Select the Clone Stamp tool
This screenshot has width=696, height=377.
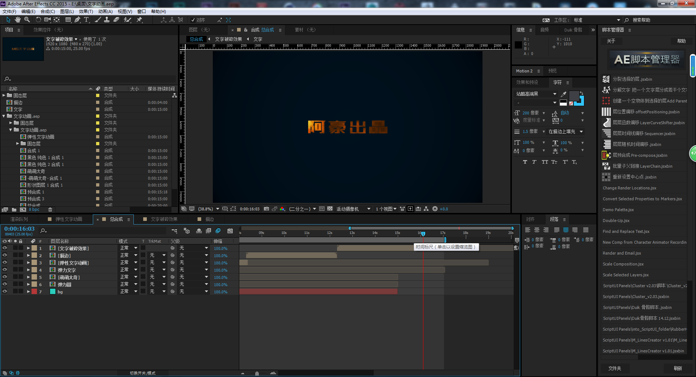(x=107, y=20)
